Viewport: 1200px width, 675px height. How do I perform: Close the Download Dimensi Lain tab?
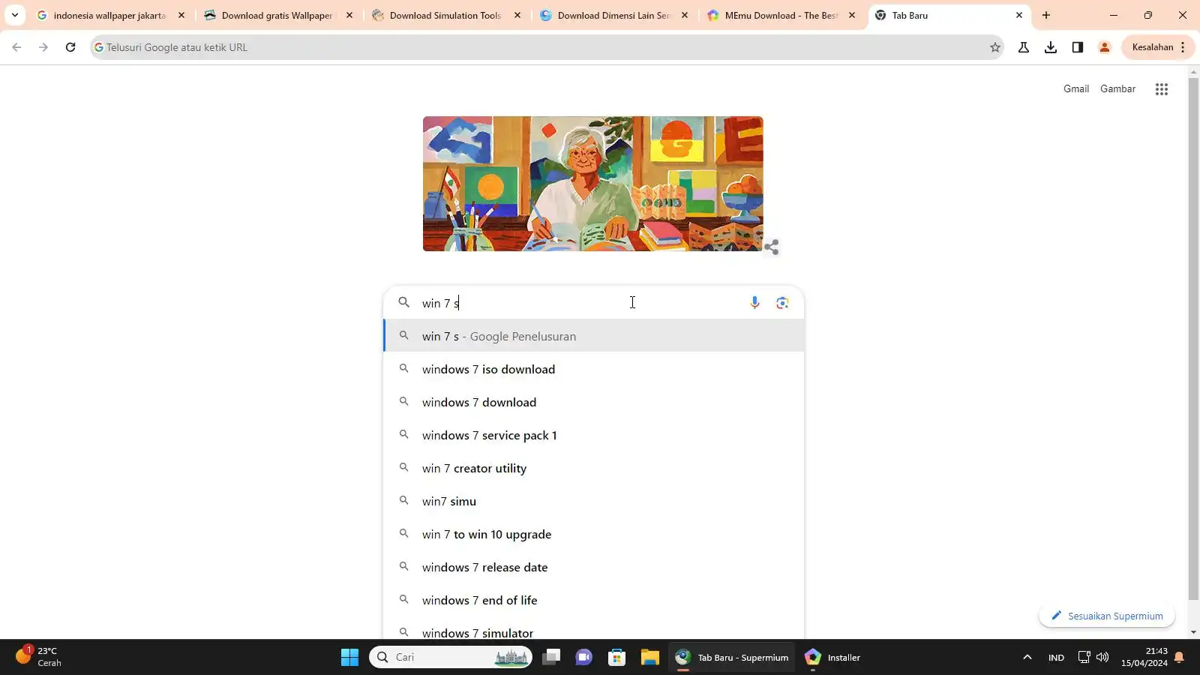click(685, 15)
